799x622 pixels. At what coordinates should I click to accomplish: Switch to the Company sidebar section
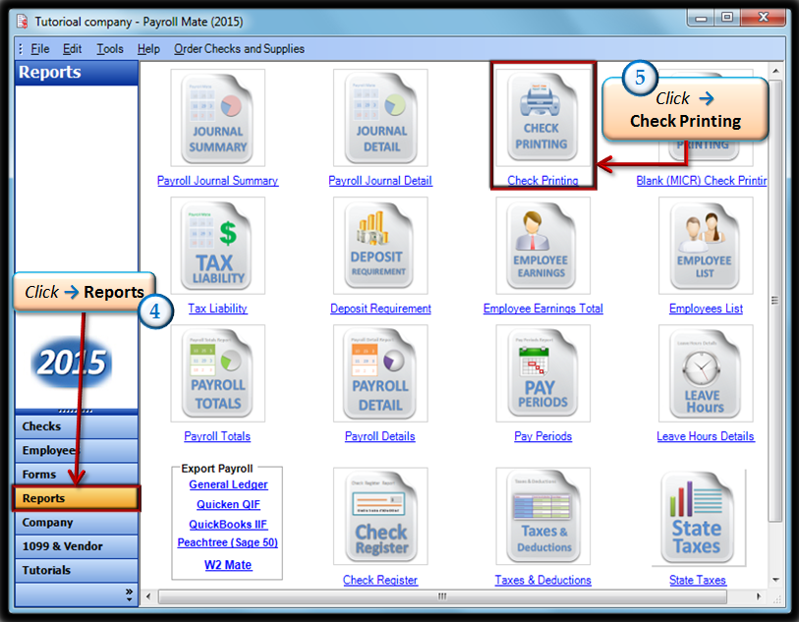pos(77,522)
